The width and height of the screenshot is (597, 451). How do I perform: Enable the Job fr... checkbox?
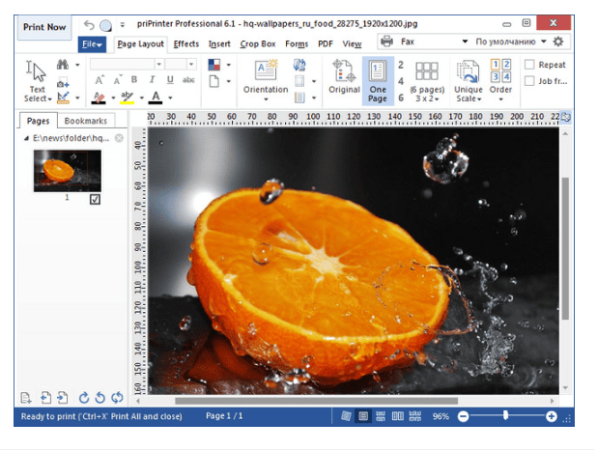529,81
